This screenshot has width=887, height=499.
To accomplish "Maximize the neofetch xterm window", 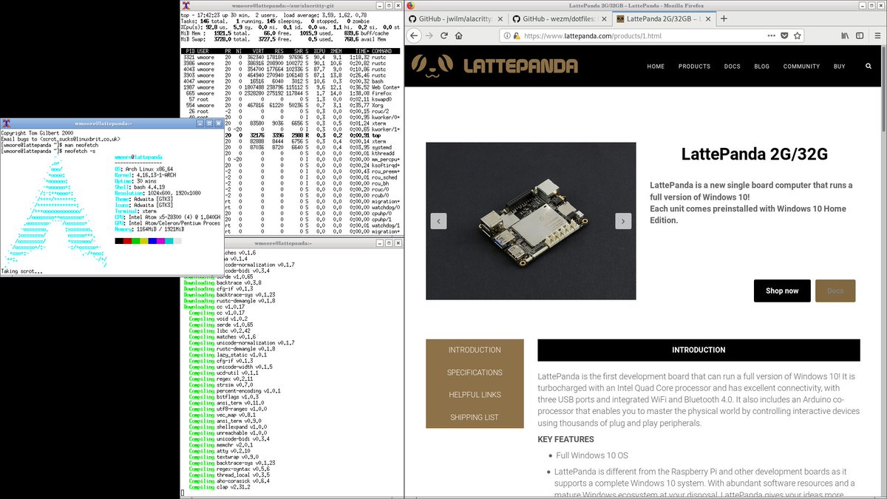I will coord(210,123).
